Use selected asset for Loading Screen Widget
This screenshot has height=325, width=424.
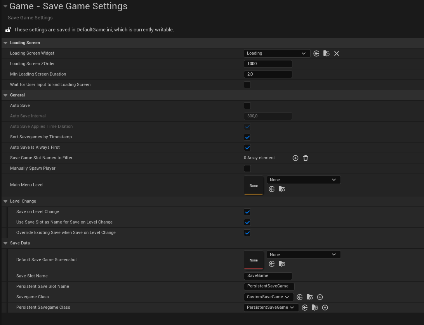point(316,53)
